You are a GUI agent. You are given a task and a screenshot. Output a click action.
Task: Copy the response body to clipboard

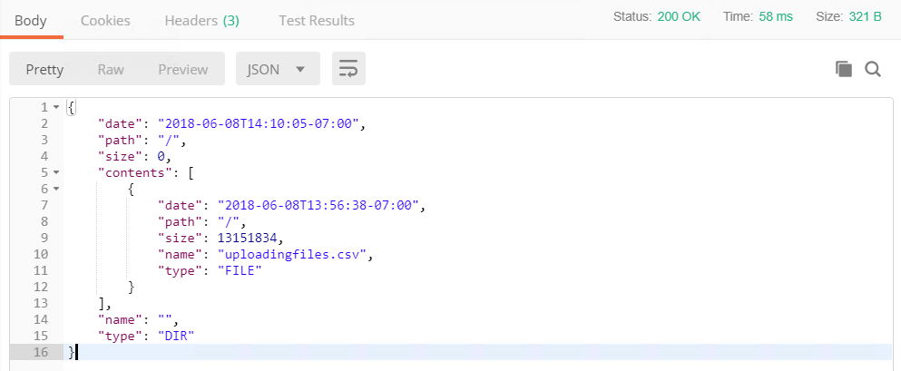point(844,70)
